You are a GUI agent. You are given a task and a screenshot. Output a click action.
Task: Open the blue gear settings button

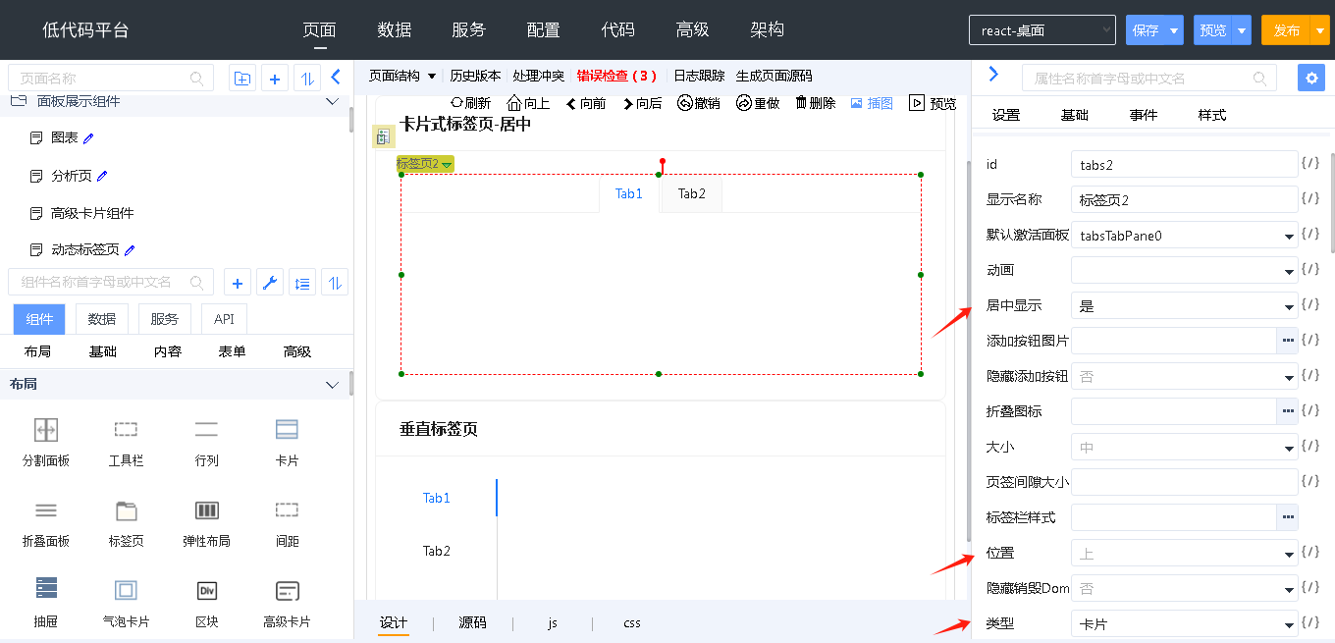point(1310,78)
